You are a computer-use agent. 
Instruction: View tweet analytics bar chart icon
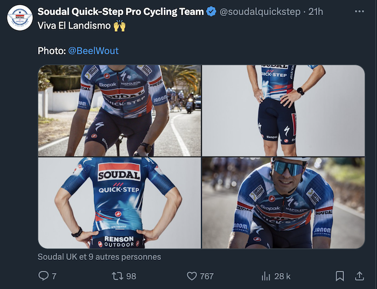click(266, 276)
